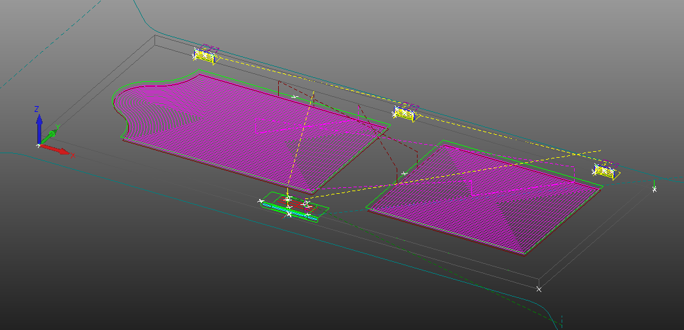This screenshot has width=684, height=330.
Task: Select the small green slot toolpath
Action: [x=293, y=207]
